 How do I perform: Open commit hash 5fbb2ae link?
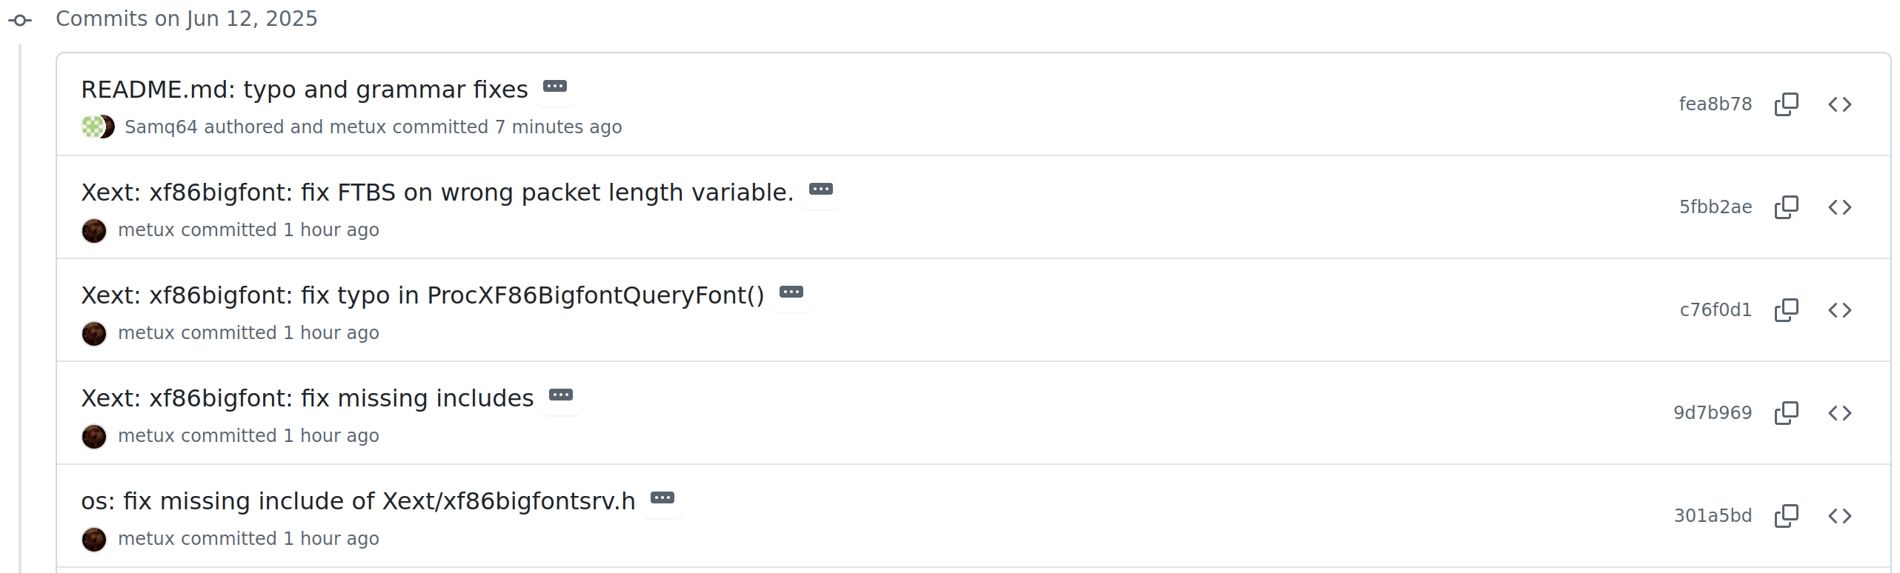click(x=1715, y=207)
